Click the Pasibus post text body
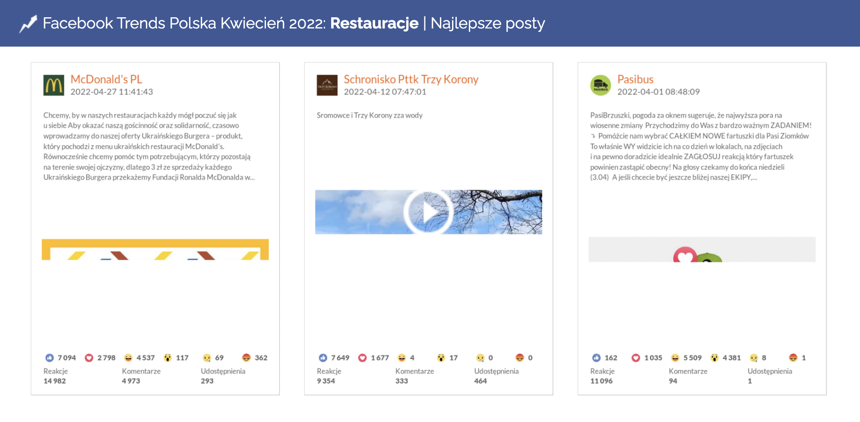 tap(699, 146)
